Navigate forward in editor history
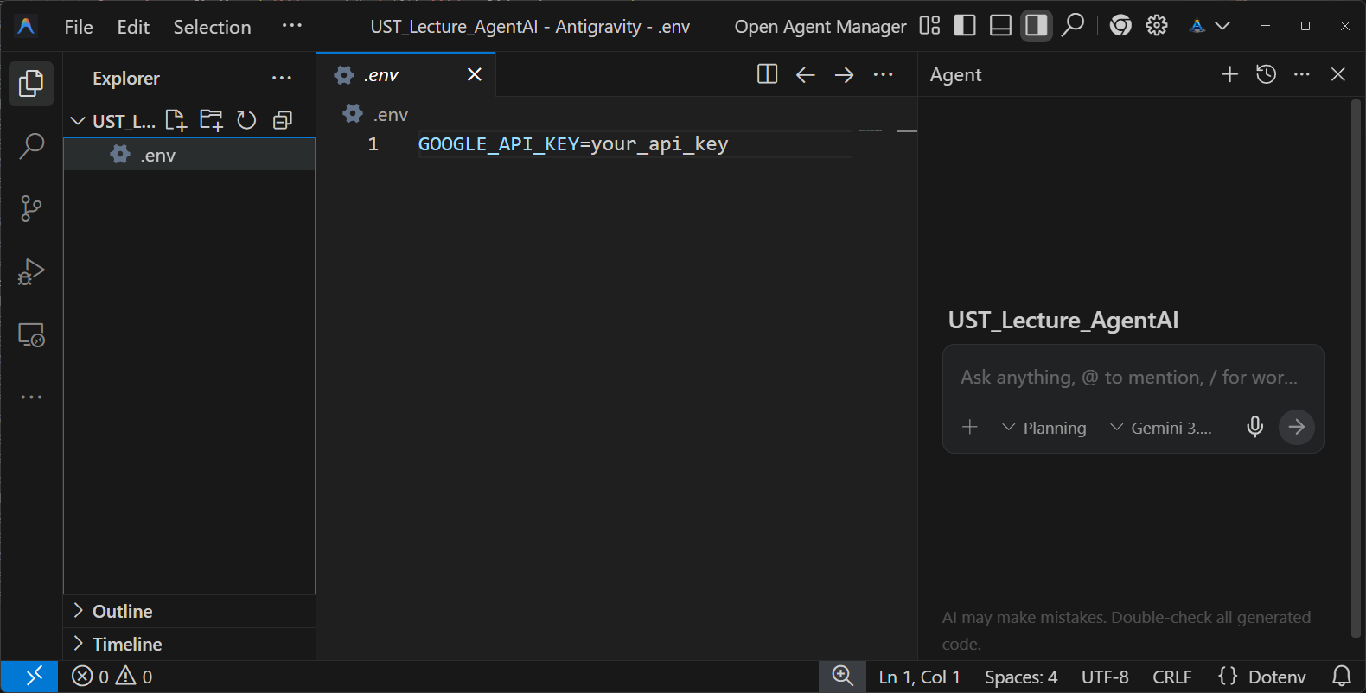This screenshot has width=1366, height=693. 845,74
